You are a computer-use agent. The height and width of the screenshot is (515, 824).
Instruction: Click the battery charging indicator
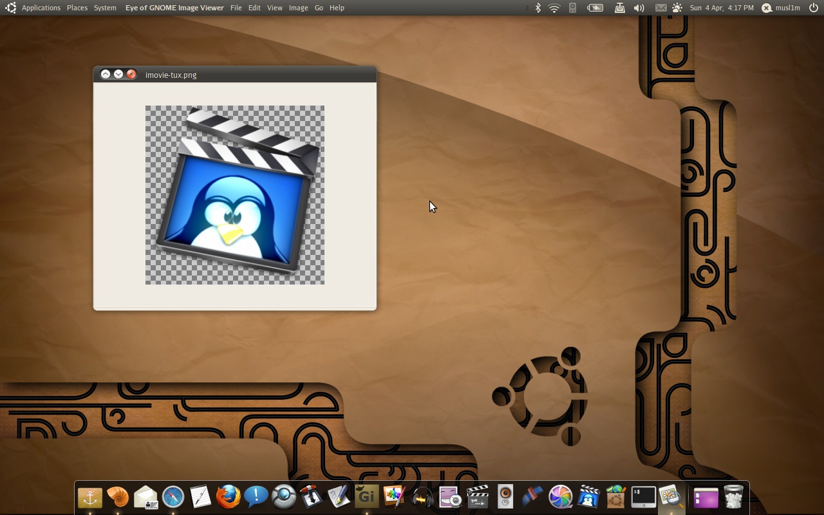point(595,8)
